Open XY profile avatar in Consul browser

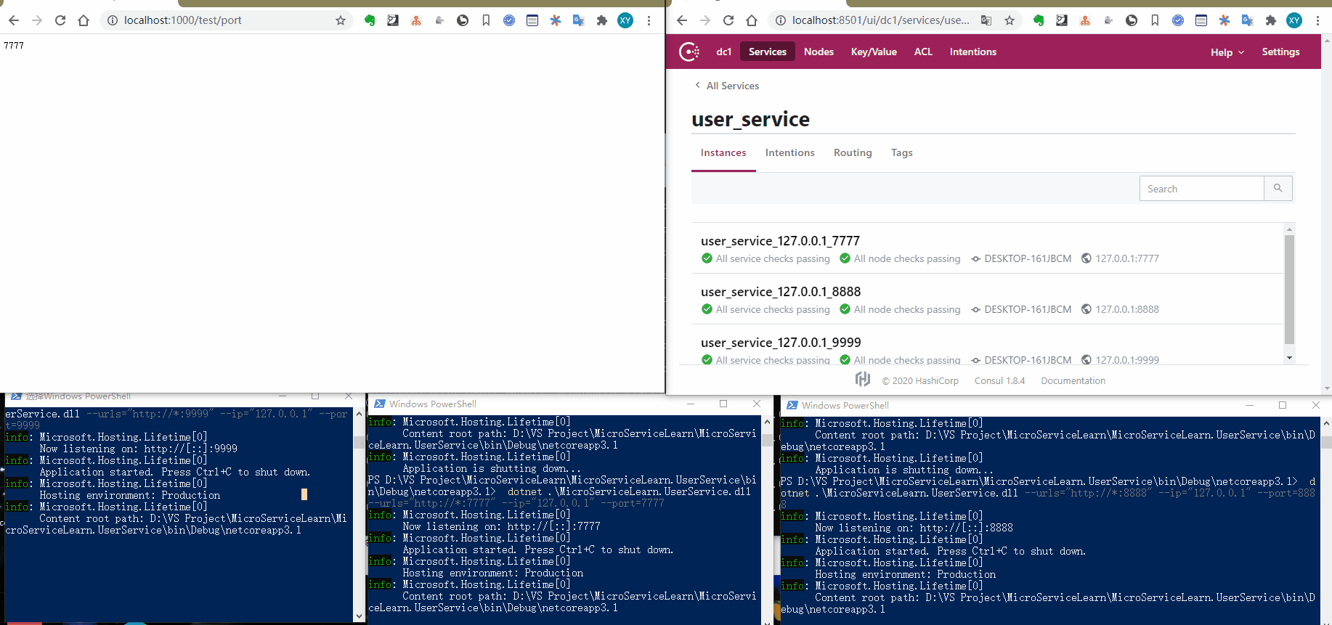(1294, 20)
